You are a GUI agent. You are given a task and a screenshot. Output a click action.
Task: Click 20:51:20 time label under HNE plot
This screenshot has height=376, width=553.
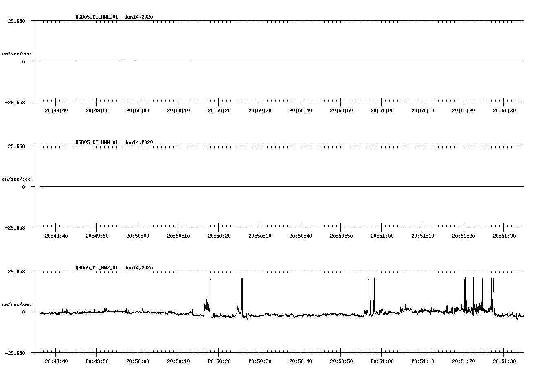point(463,110)
